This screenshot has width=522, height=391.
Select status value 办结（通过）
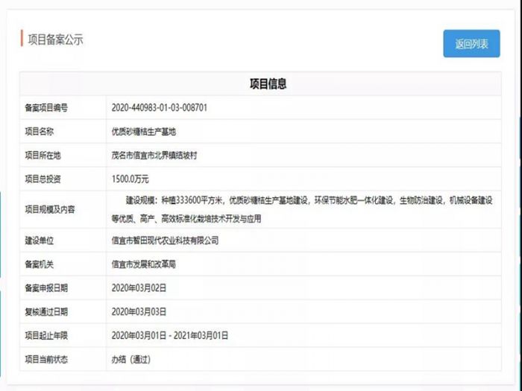[131, 360]
